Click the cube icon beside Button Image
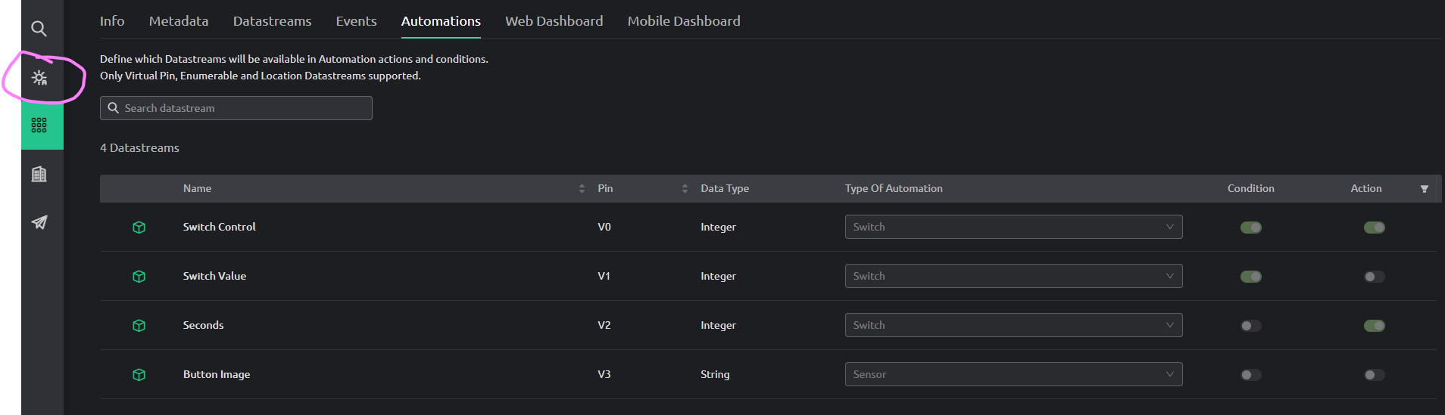 coord(139,375)
